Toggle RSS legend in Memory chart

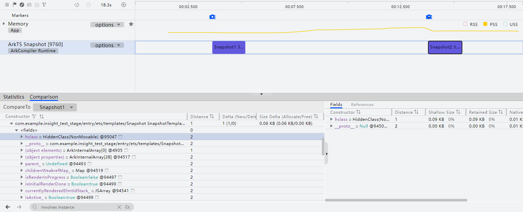pyautogui.click(x=471, y=24)
